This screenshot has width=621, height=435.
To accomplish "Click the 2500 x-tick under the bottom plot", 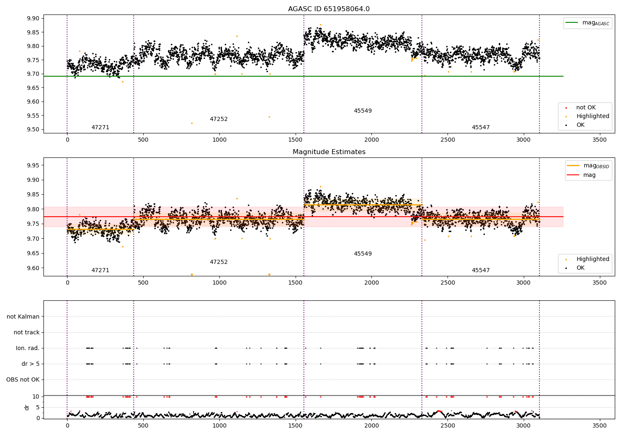I will coord(448,425).
